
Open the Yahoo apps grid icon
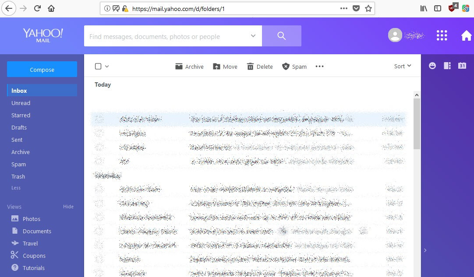point(442,35)
